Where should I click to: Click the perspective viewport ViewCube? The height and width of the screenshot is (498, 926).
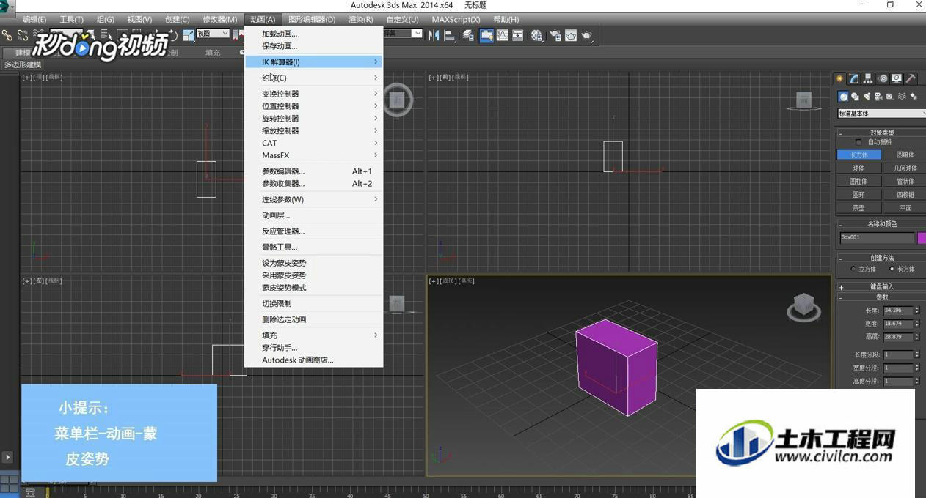[x=803, y=305]
